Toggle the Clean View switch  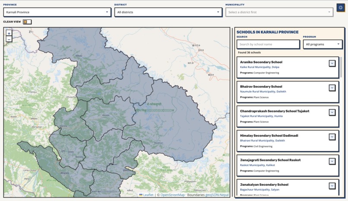pyautogui.click(x=27, y=22)
